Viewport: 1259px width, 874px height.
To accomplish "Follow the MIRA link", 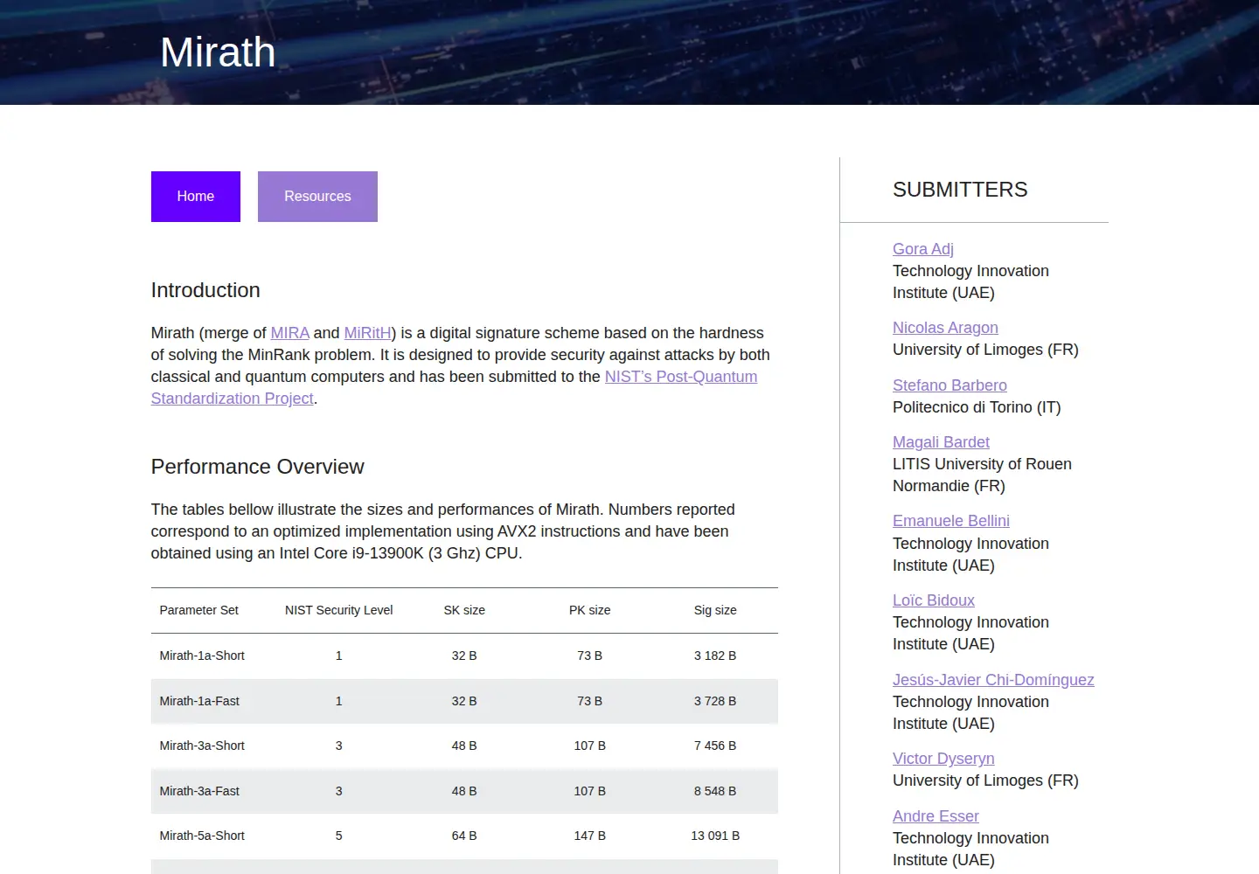I will [x=290, y=333].
